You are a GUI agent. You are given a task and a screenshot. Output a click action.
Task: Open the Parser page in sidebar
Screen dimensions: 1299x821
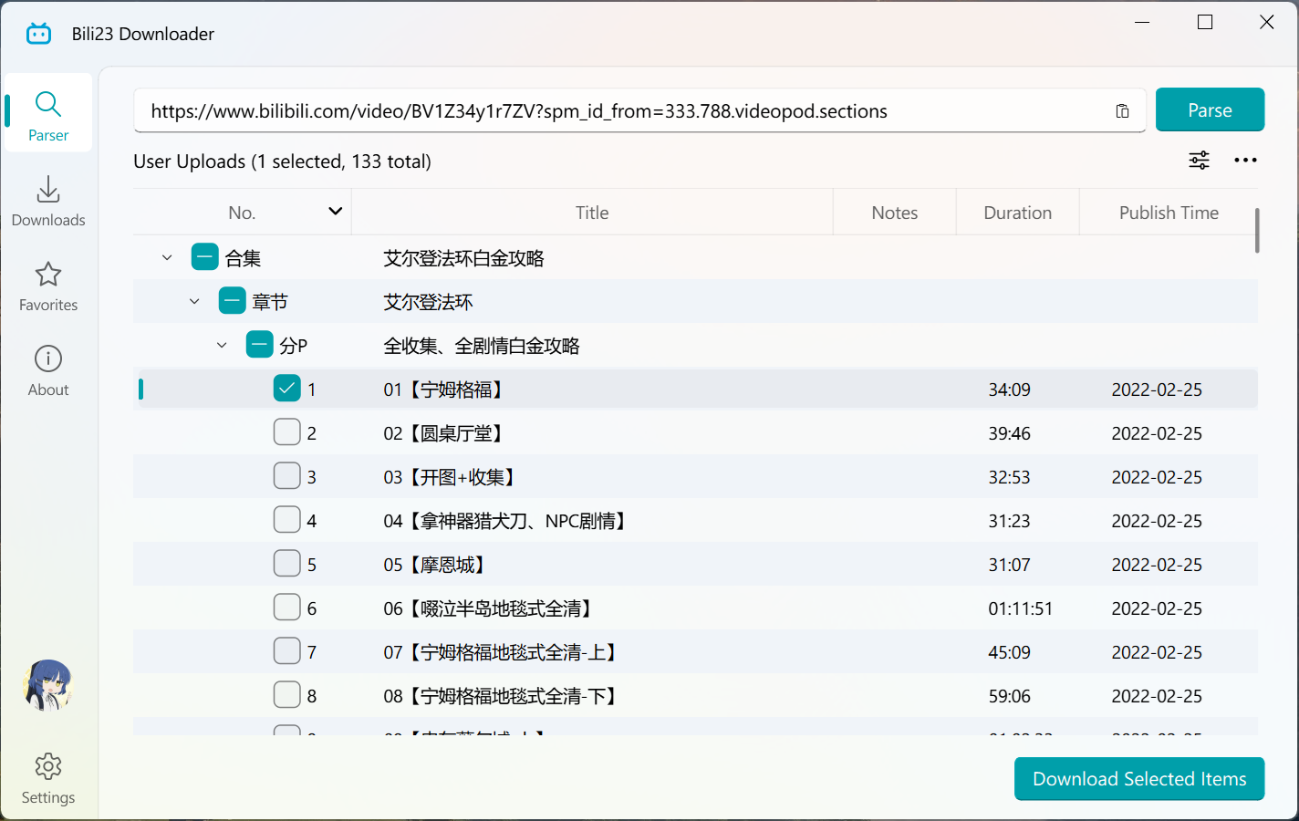coord(48,113)
